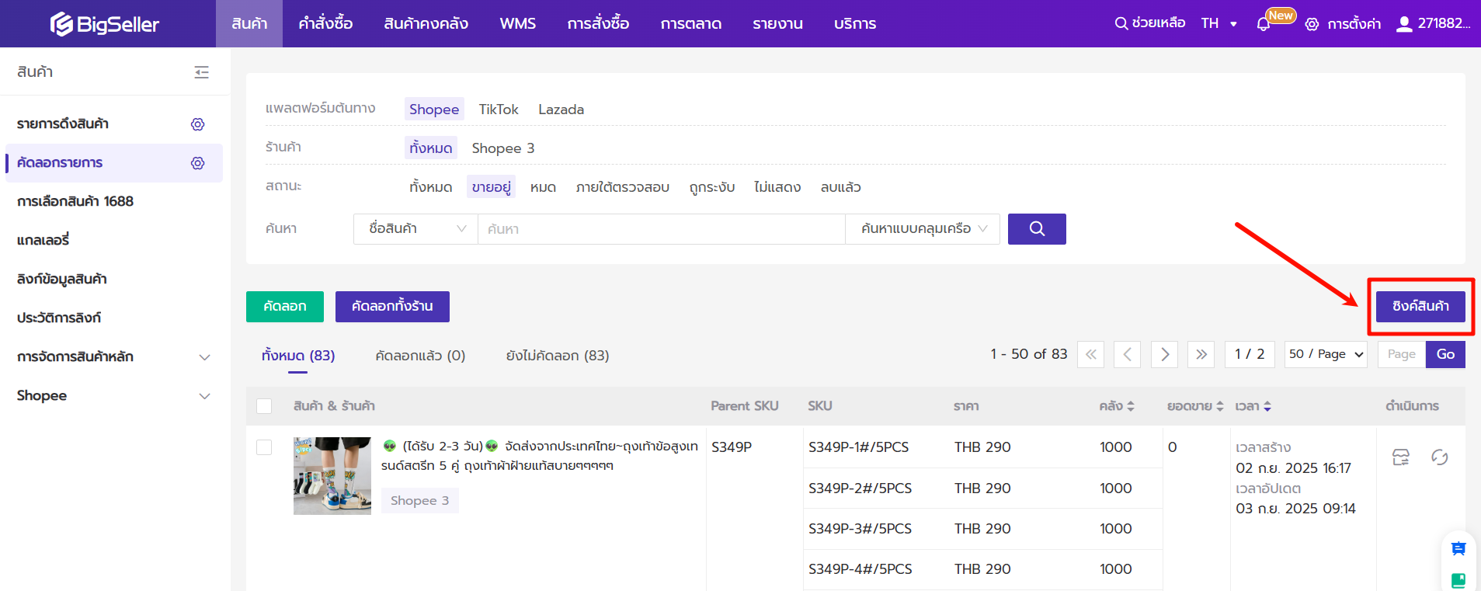Switch to the TikTok platform tab
The image size is (1481, 591).
click(x=498, y=110)
